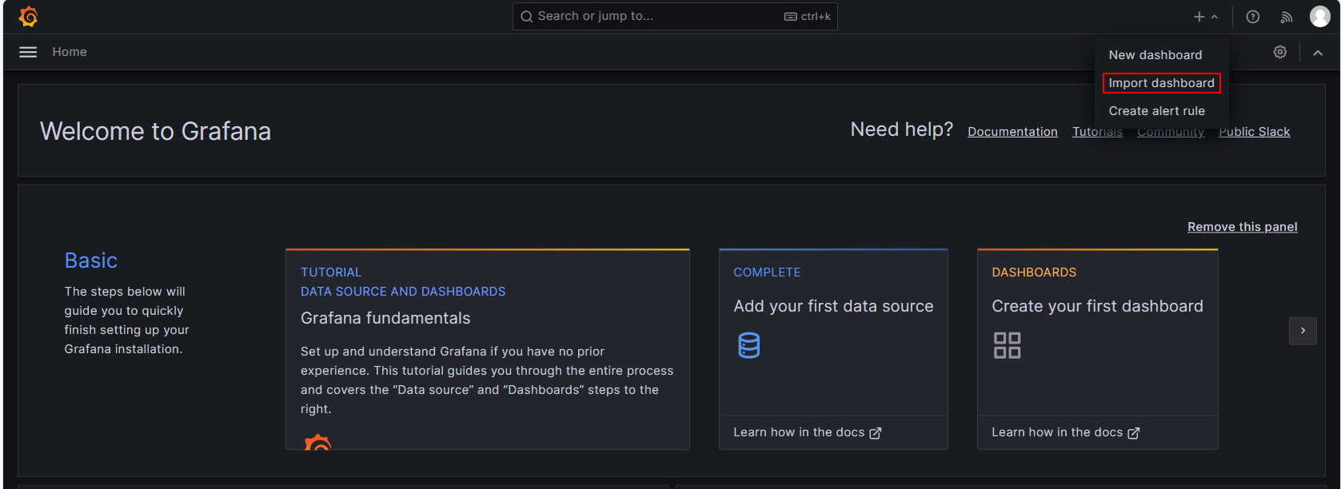
Task: Click the database icon under data source
Action: point(749,345)
